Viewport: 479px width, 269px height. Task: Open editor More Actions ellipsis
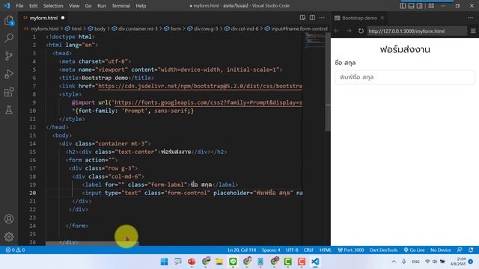coord(322,18)
